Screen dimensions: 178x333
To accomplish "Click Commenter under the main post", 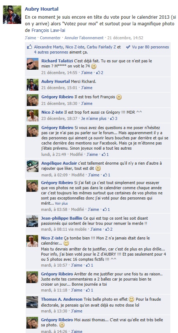I will tap(50, 38).
